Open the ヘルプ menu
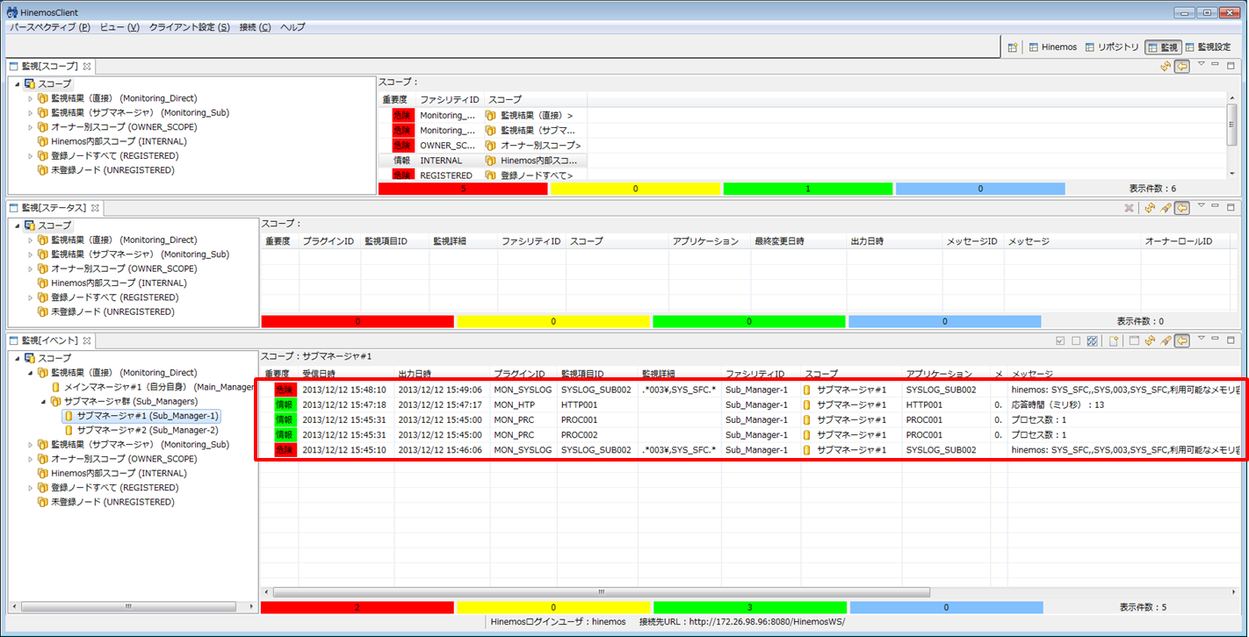Image resolution: width=1249 pixels, height=637 pixels. pyautogui.click(x=292, y=27)
